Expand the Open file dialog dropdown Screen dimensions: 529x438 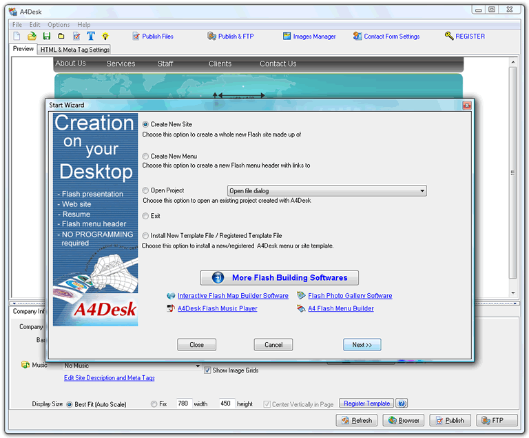[422, 191]
